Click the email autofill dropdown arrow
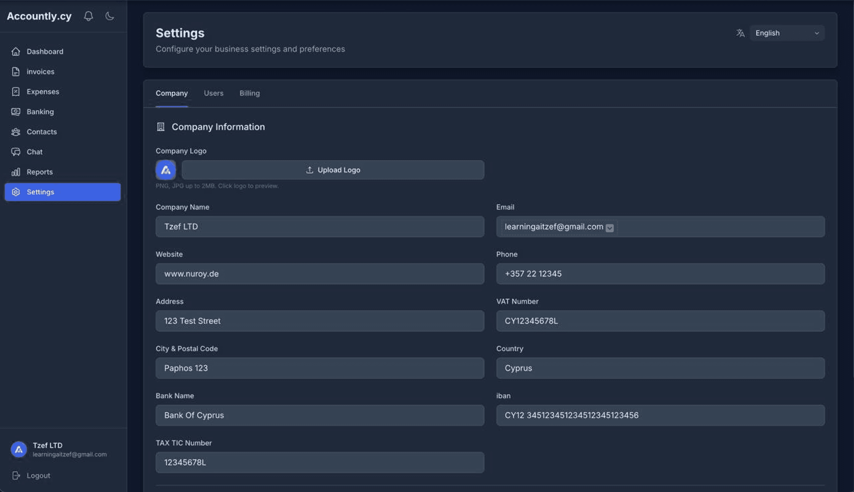854x492 pixels. point(609,228)
